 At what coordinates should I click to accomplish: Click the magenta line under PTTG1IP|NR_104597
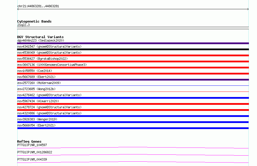[x=133, y=148]
